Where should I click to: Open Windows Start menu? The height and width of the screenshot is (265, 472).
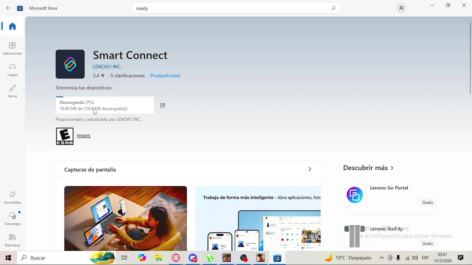(x=8, y=258)
